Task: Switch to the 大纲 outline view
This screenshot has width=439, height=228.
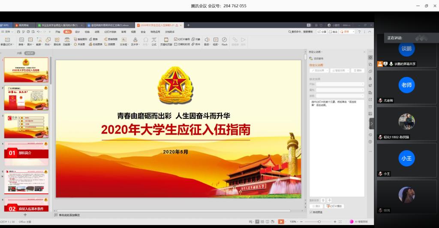Action: tap(19, 53)
